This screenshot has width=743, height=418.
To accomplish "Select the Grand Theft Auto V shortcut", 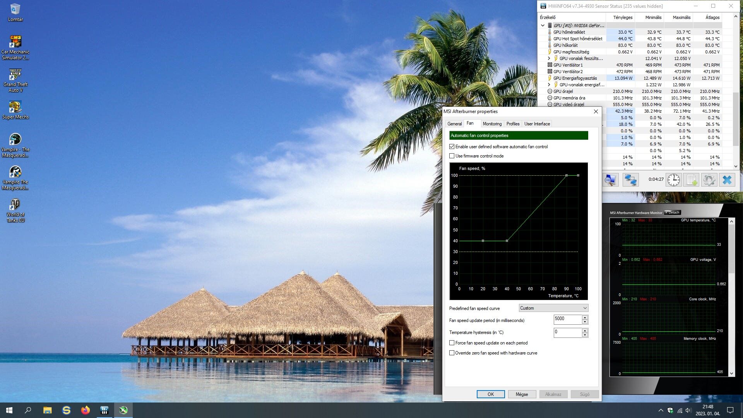I will pyautogui.click(x=15, y=80).
